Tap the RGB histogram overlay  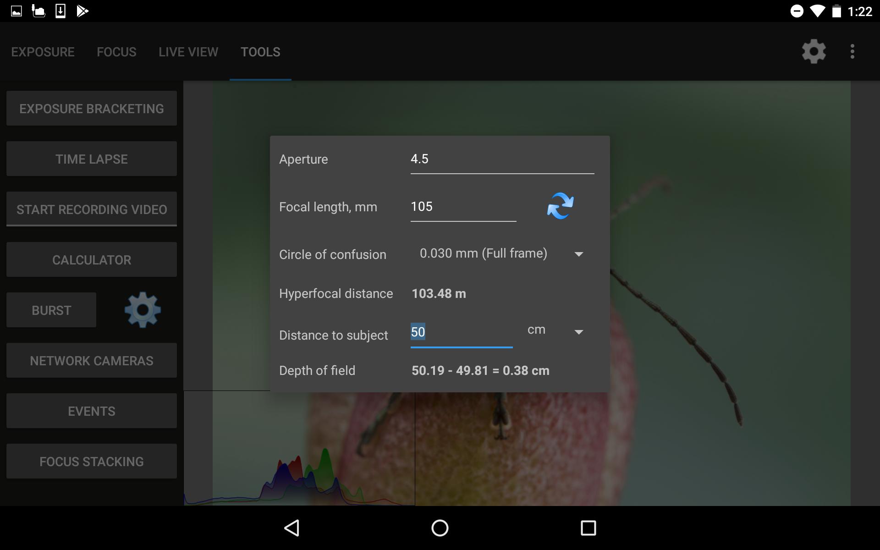[299, 448]
